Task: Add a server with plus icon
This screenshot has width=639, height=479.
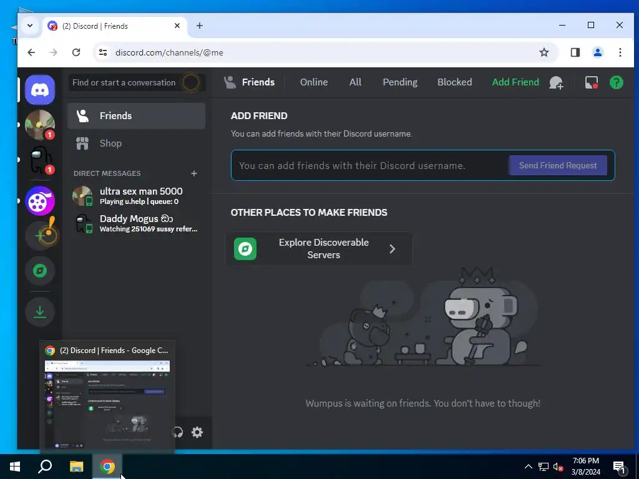Action: tap(40, 235)
